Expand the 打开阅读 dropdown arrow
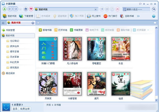The width and height of the screenshot is (159, 112). 148,30
